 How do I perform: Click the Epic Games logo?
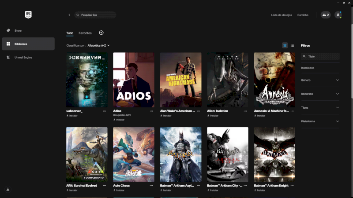point(28,15)
